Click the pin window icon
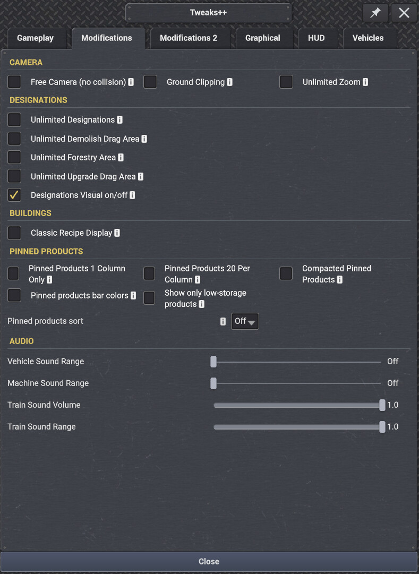The image size is (419, 574). pyautogui.click(x=375, y=13)
